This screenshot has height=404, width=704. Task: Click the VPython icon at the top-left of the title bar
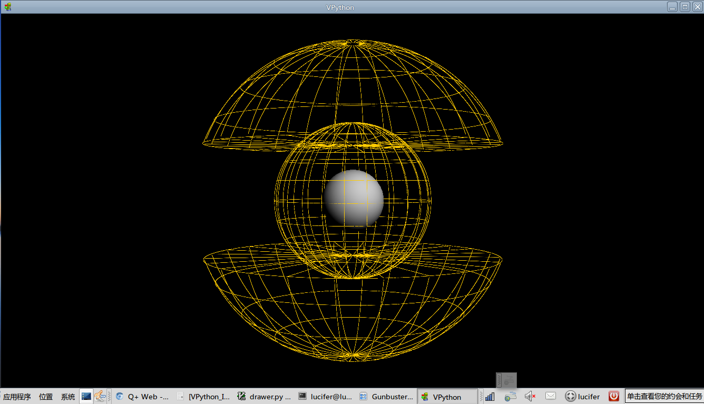click(x=7, y=7)
